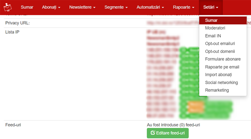The width and height of the screenshot is (251, 139).
Task: Click the green Editare feed-uri button
Action: coord(168,133)
